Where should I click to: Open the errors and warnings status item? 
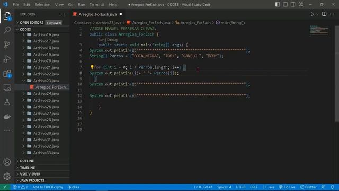tap(20, 187)
